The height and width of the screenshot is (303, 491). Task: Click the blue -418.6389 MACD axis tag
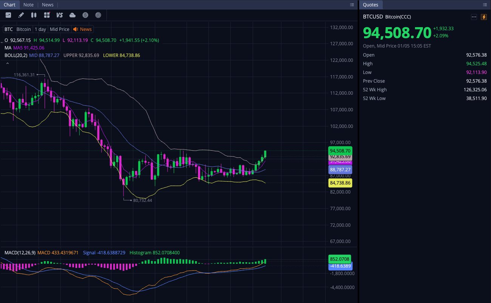click(x=340, y=266)
